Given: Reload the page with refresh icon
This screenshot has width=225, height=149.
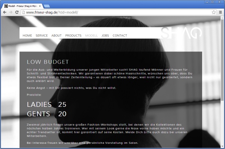Looking at the screenshot, I should click(x=17, y=12).
